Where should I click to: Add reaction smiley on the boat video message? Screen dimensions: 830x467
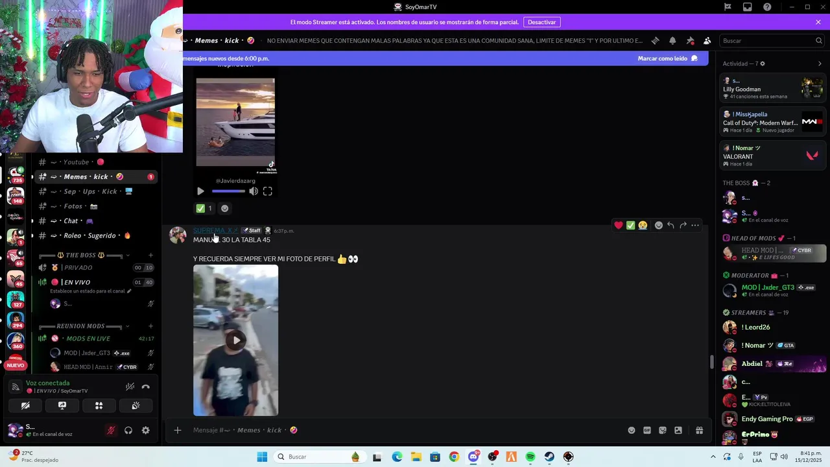point(225,208)
